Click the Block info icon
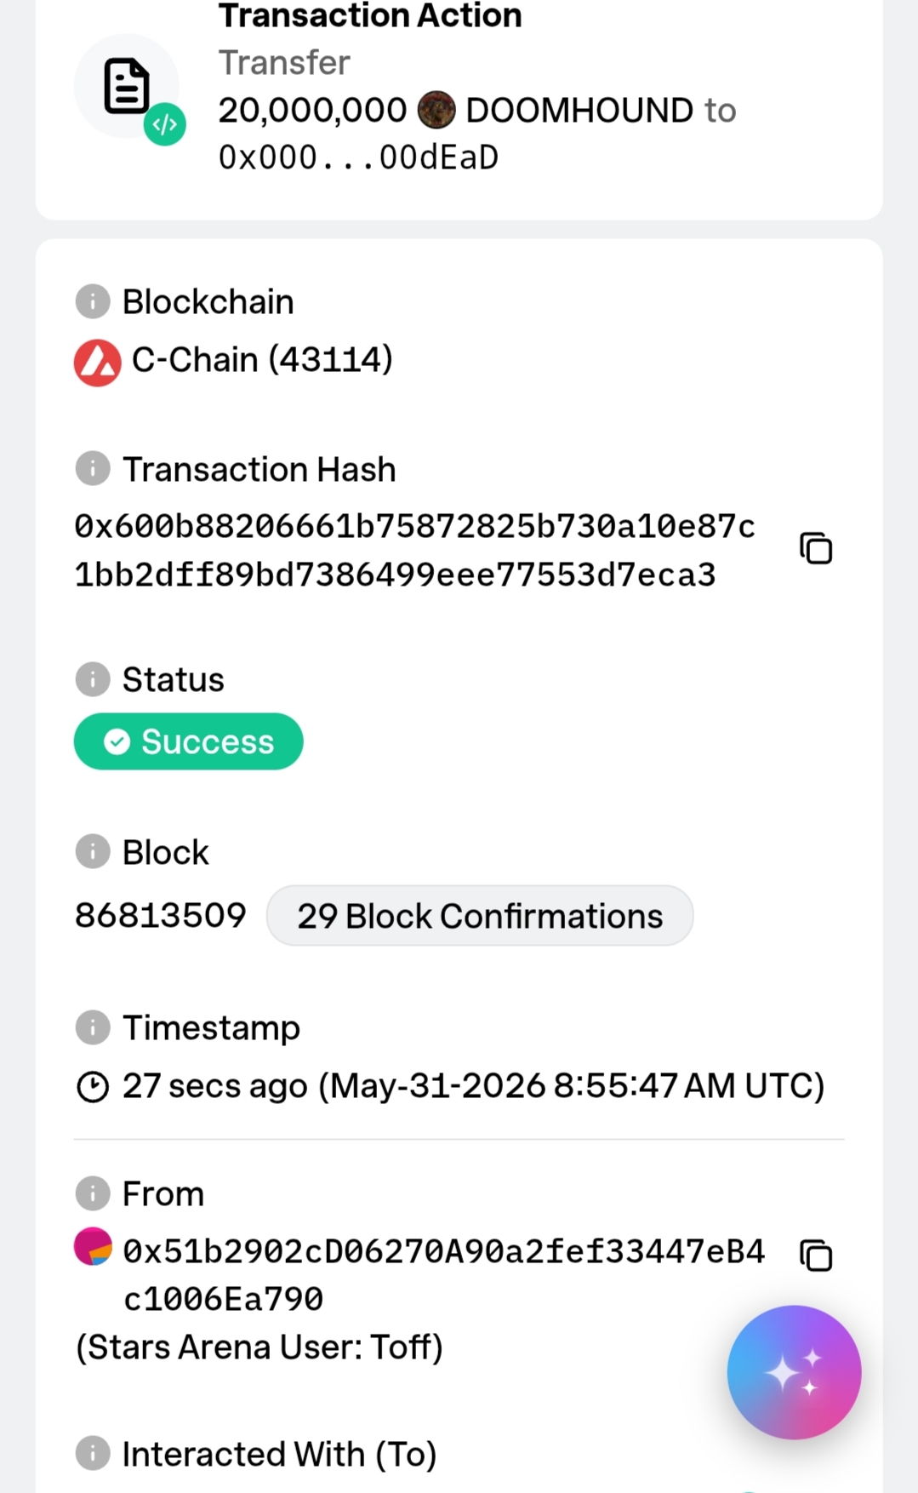The height and width of the screenshot is (1493, 918). 93,852
